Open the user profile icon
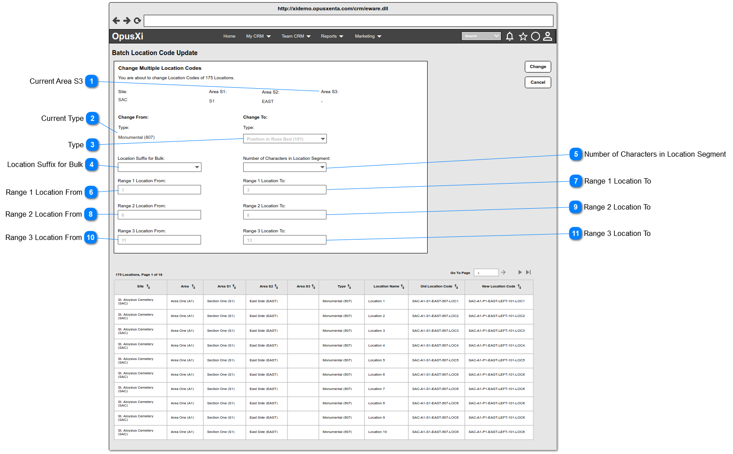This screenshot has height=454, width=733. [x=548, y=36]
